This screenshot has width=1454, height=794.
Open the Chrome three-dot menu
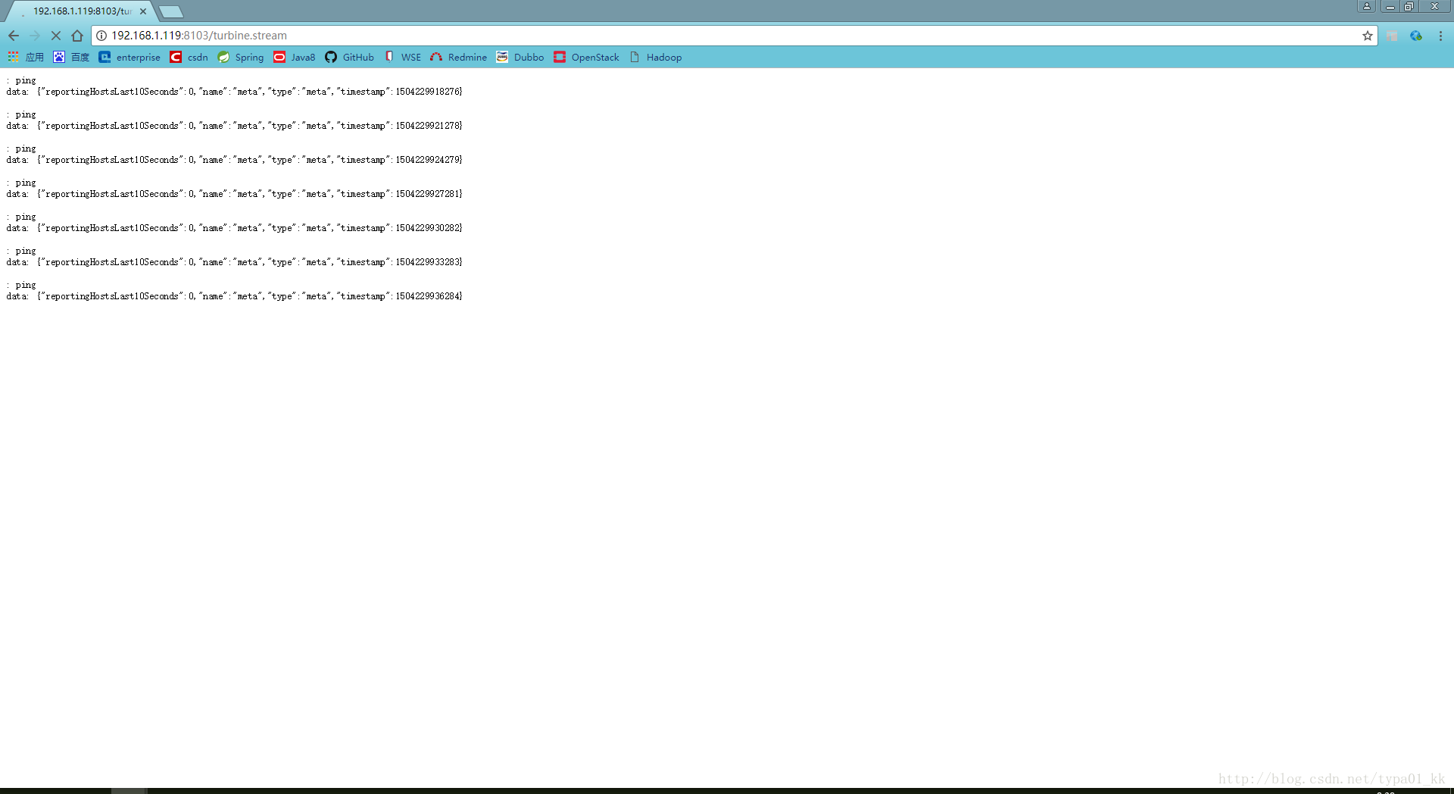[1440, 36]
